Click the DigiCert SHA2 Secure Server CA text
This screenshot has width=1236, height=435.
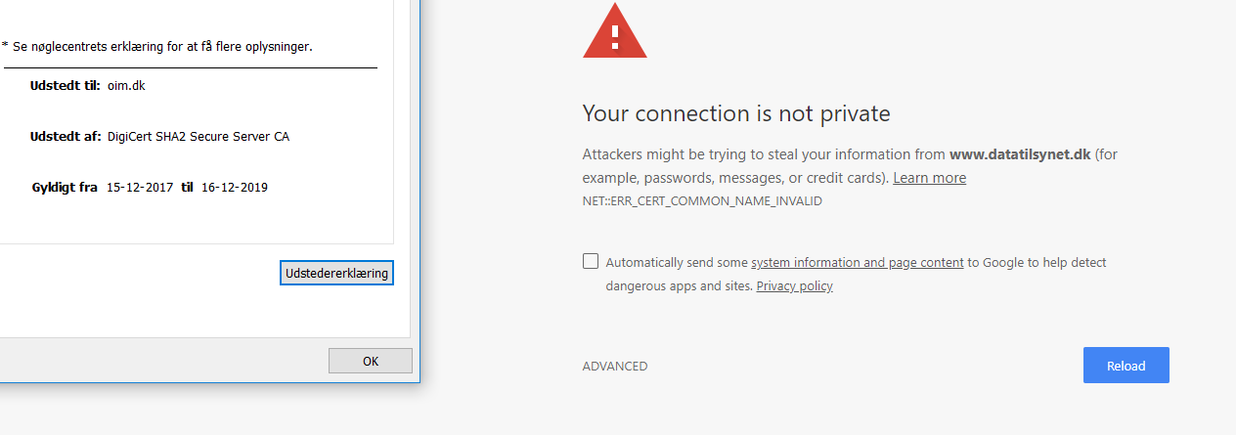click(x=199, y=137)
